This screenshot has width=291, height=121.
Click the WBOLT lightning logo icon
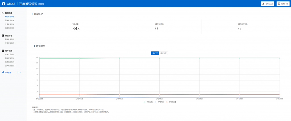click(3, 4)
